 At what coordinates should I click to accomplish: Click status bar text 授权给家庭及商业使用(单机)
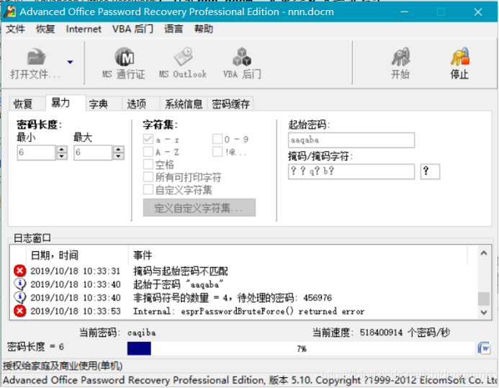pyautogui.click(x=63, y=366)
